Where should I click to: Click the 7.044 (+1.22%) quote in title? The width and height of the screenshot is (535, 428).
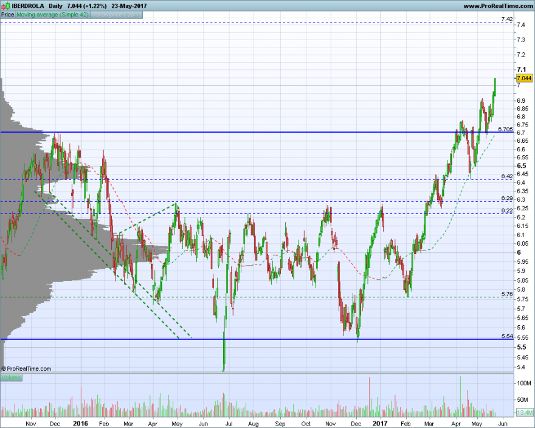point(87,6)
